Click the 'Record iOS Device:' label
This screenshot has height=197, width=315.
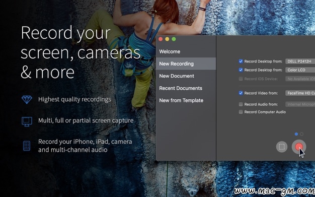(x=261, y=79)
